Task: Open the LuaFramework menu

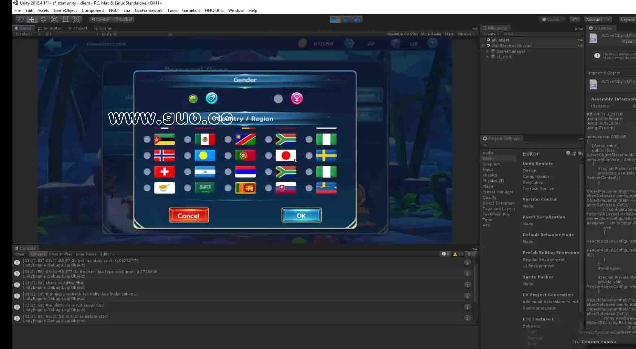Action: 148,10
